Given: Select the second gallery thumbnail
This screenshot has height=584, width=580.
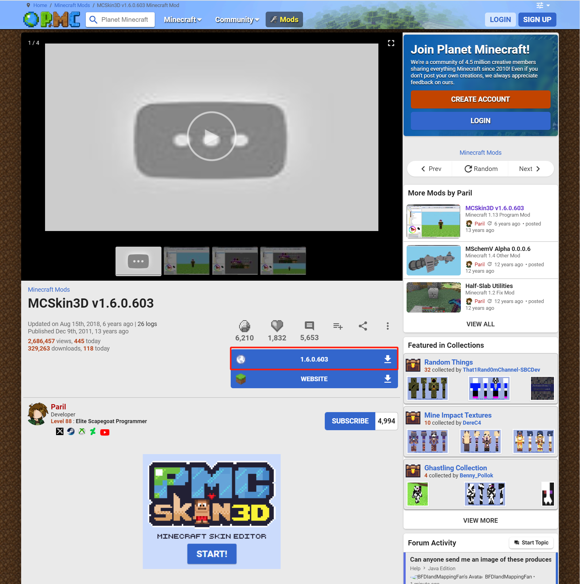Looking at the screenshot, I should click(187, 261).
